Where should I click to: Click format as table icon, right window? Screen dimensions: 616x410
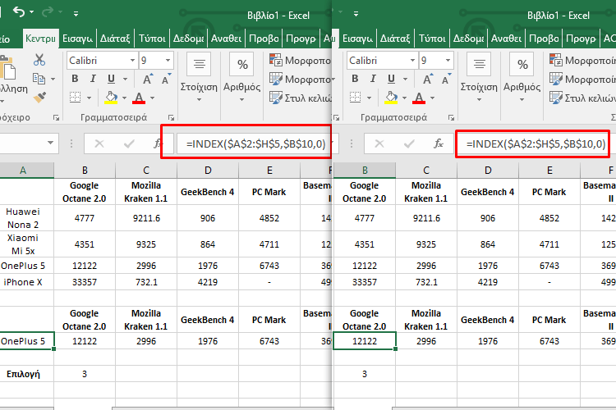point(556,79)
